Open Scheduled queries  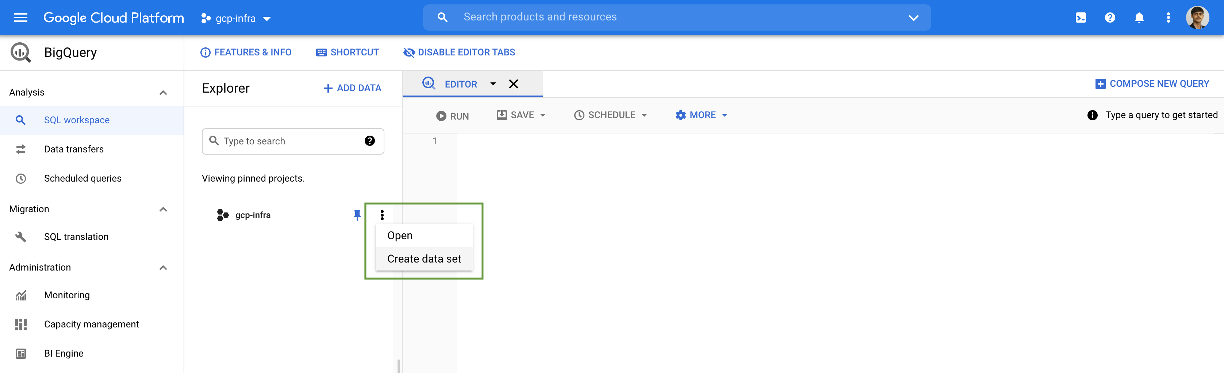[x=83, y=178]
